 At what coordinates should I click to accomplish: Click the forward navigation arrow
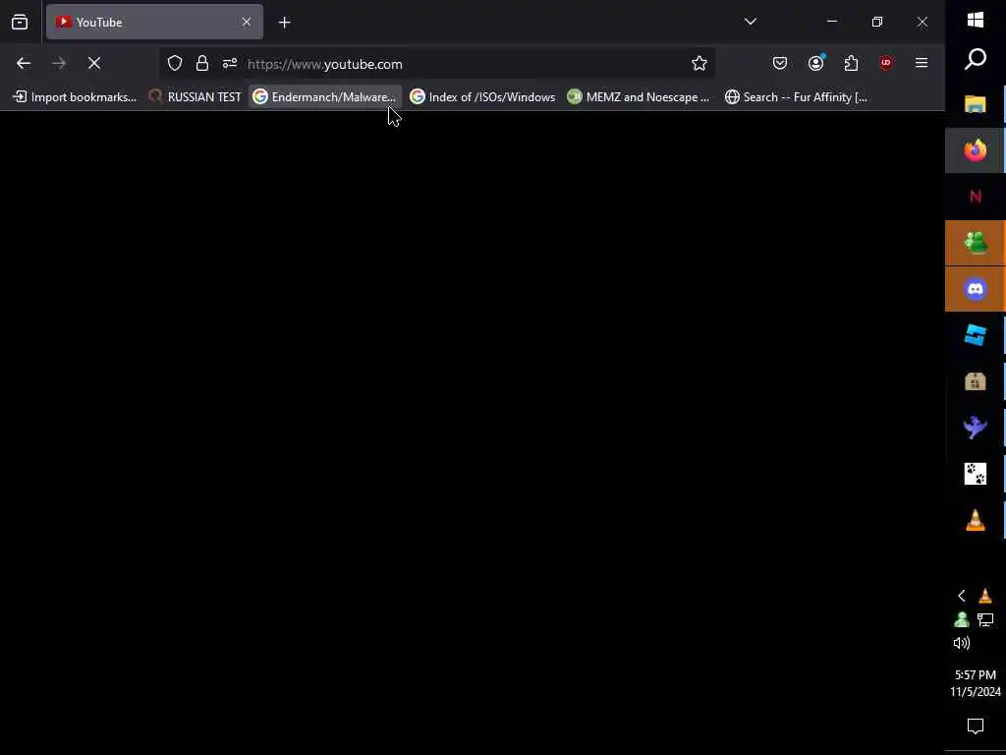pos(59,63)
